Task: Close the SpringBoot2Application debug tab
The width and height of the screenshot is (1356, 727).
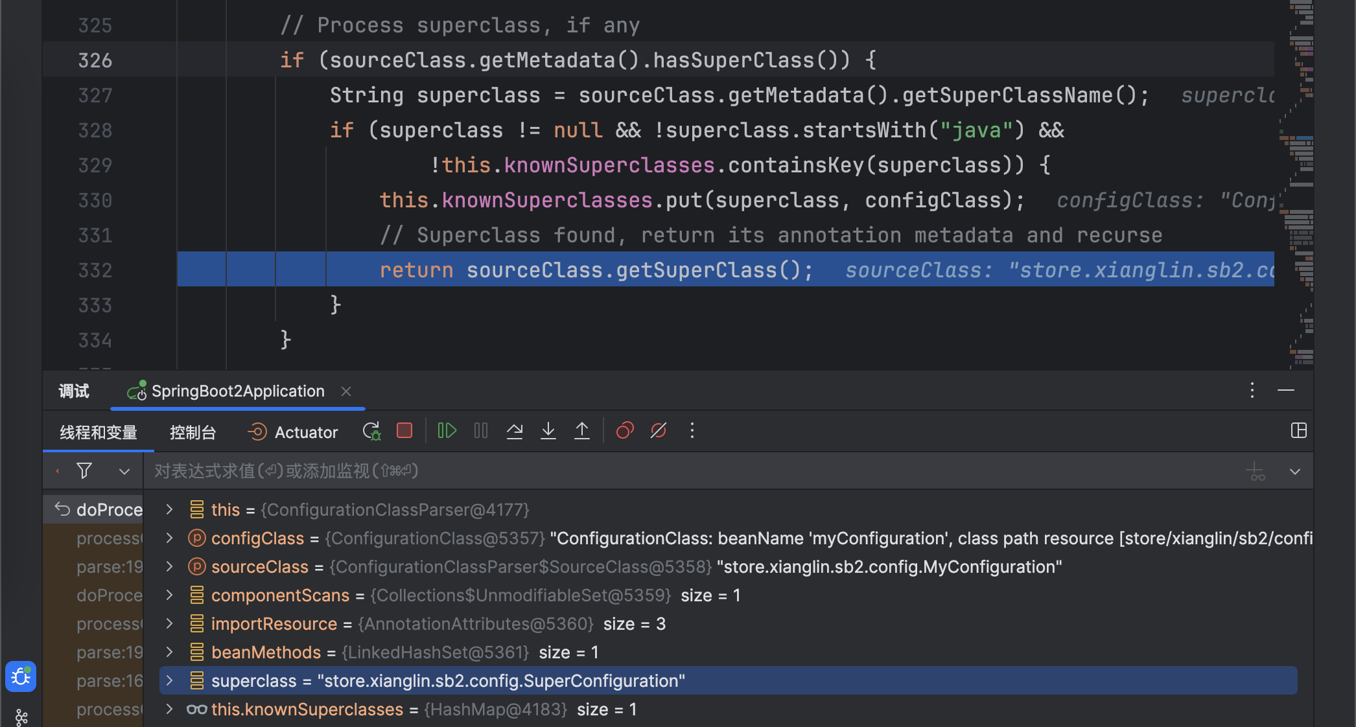Action: (346, 391)
